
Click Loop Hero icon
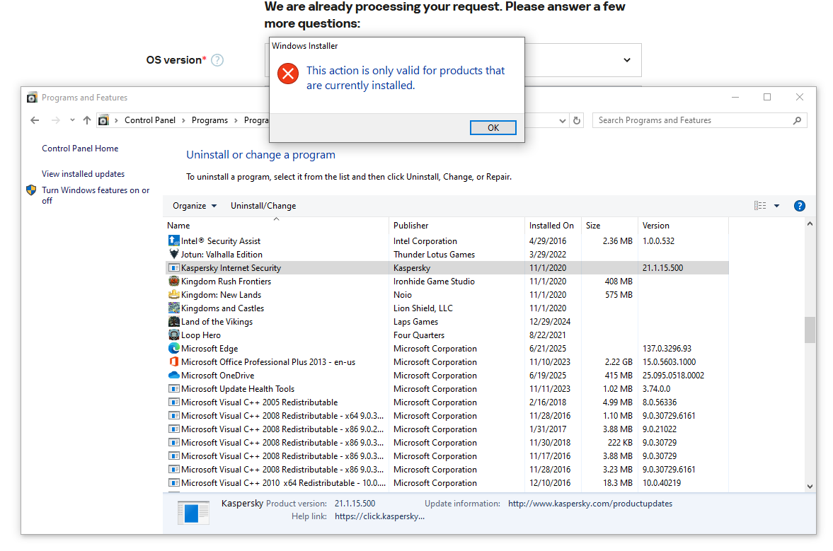173,335
